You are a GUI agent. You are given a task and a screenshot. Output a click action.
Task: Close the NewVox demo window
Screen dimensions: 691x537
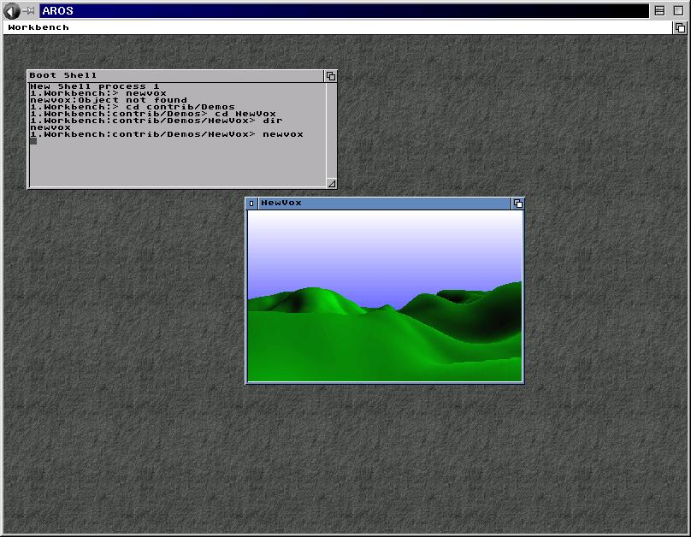click(251, 203)
